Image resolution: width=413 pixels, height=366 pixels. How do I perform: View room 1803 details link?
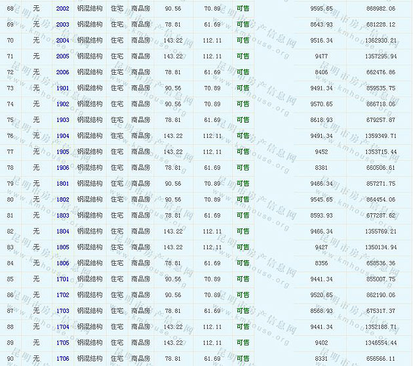point(63,215)
